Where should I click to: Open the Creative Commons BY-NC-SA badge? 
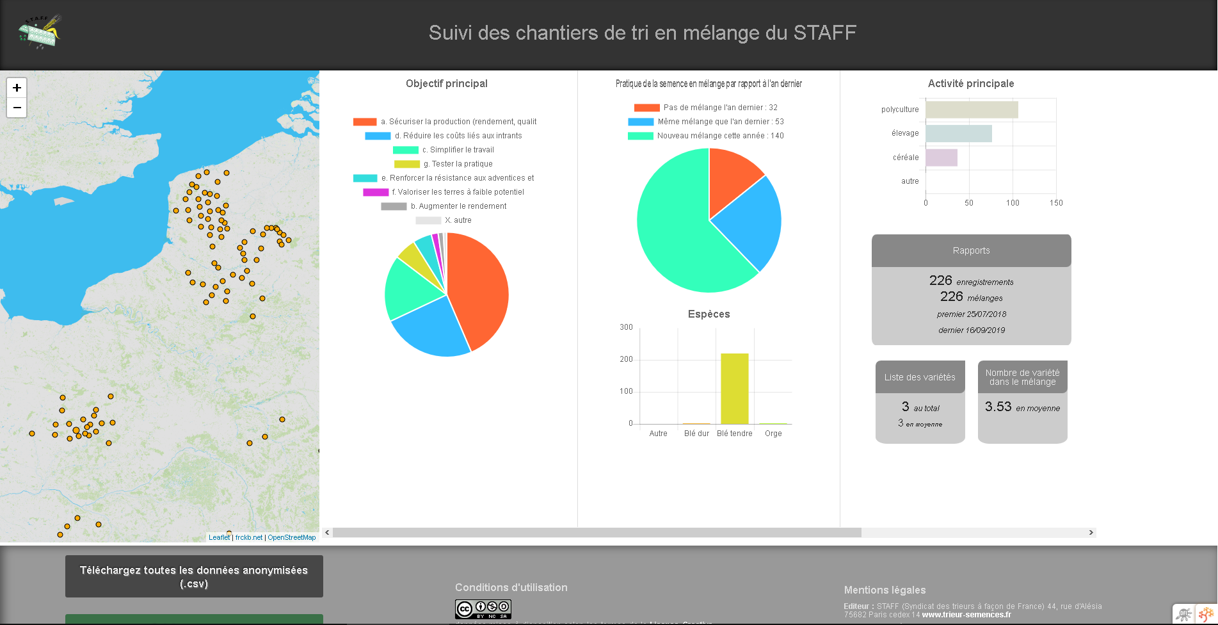(x=483, y=609)
